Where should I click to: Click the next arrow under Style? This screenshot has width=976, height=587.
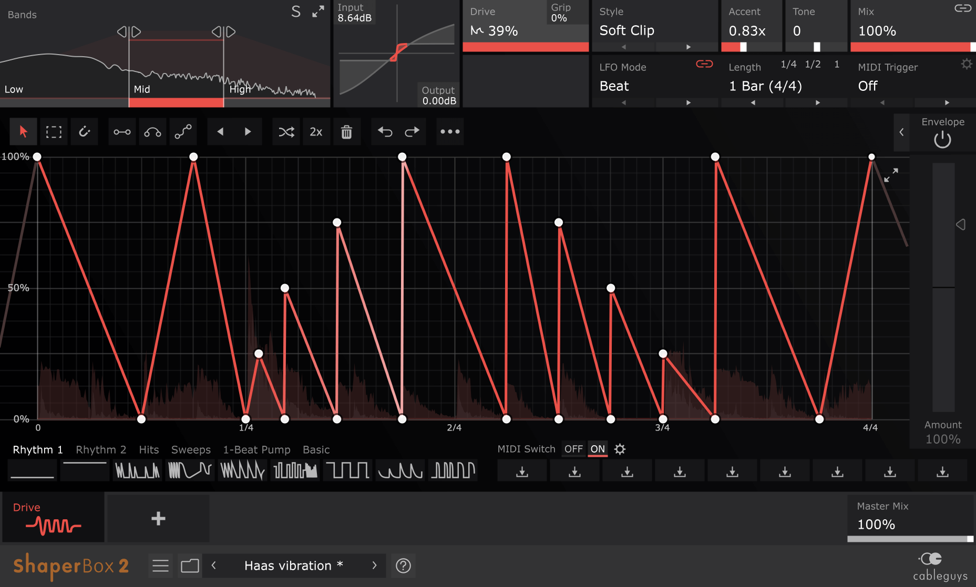point(687,47)
